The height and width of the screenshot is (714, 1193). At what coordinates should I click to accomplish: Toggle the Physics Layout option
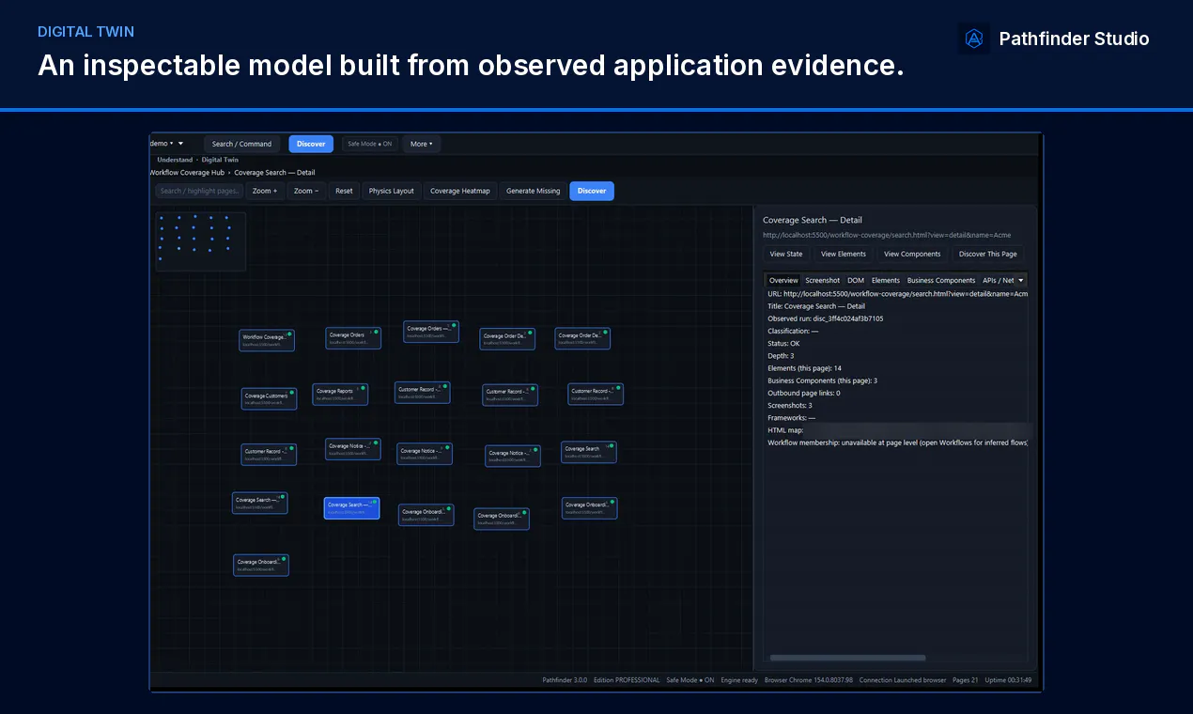click(392, 191)
